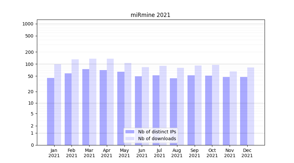The image size is (294, 163).
Task: Click the Nov 2021 distinct IPs bar
Action: coord(226,111)
